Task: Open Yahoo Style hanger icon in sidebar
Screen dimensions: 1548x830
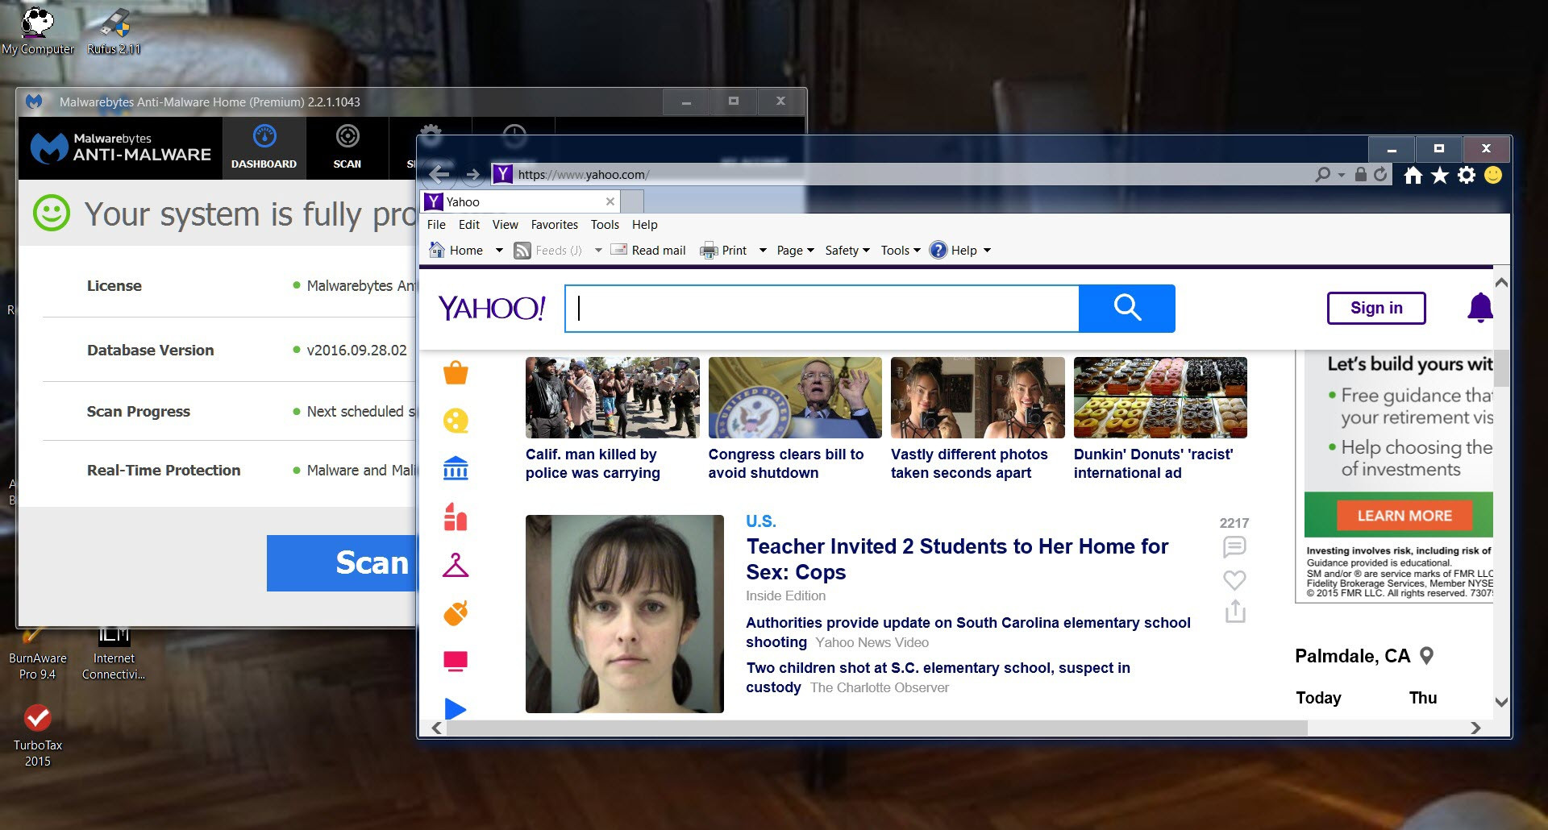Action: tap(456, 565)
